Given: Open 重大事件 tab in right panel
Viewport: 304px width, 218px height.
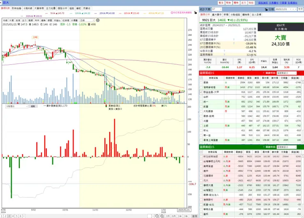Looking at the screenshot, I should [217, 15].
